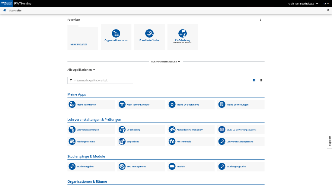Expand the Alle Applikationen dropdown
Image resolution: width=332 pixels, height=186 pixels.
pos(81,70)
